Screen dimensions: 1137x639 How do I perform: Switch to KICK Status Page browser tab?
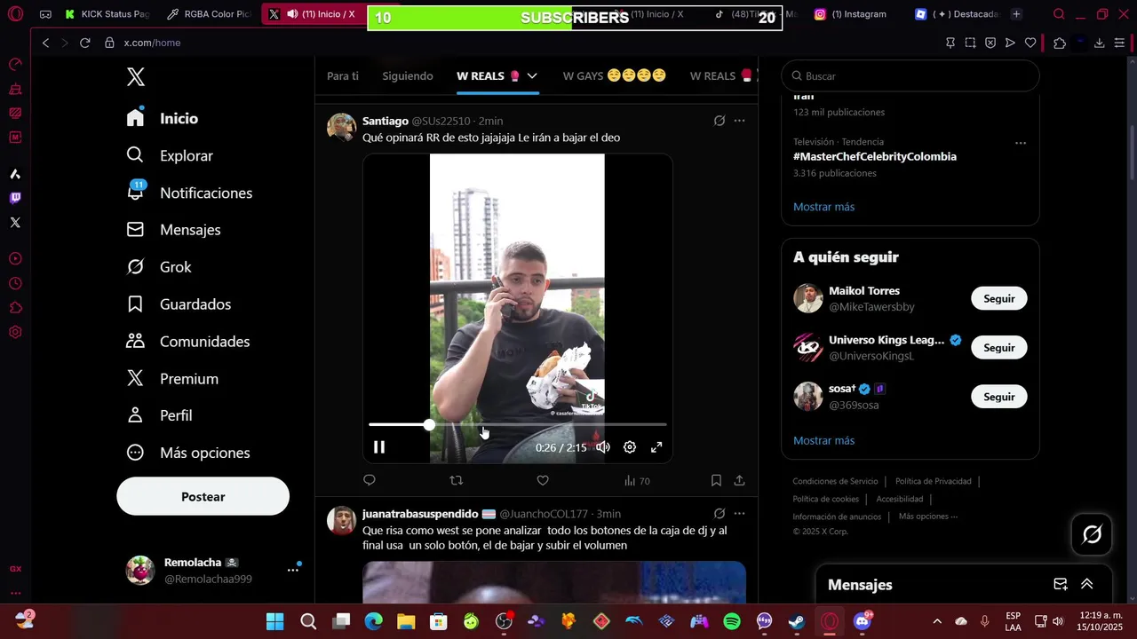point(107,14)
